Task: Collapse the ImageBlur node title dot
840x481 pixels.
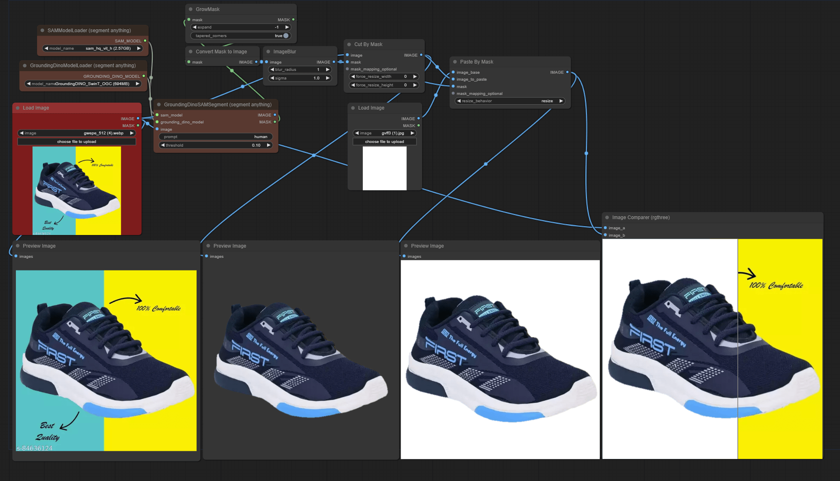Action: coord(268,52)
